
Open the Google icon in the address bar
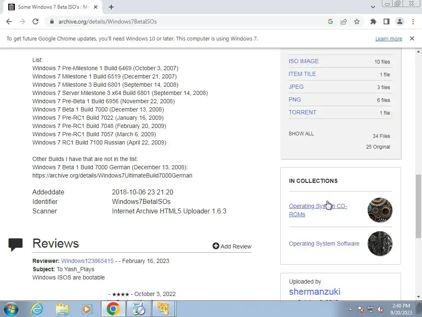(x=331, y=21)
